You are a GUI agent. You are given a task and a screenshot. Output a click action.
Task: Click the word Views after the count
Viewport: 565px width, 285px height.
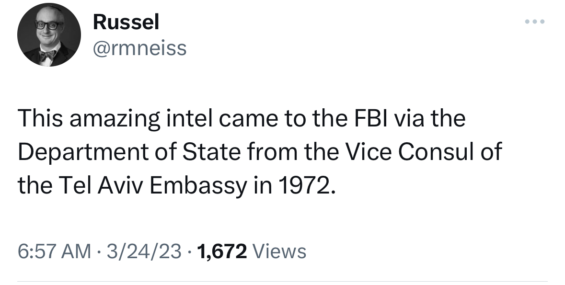point(278,251)
